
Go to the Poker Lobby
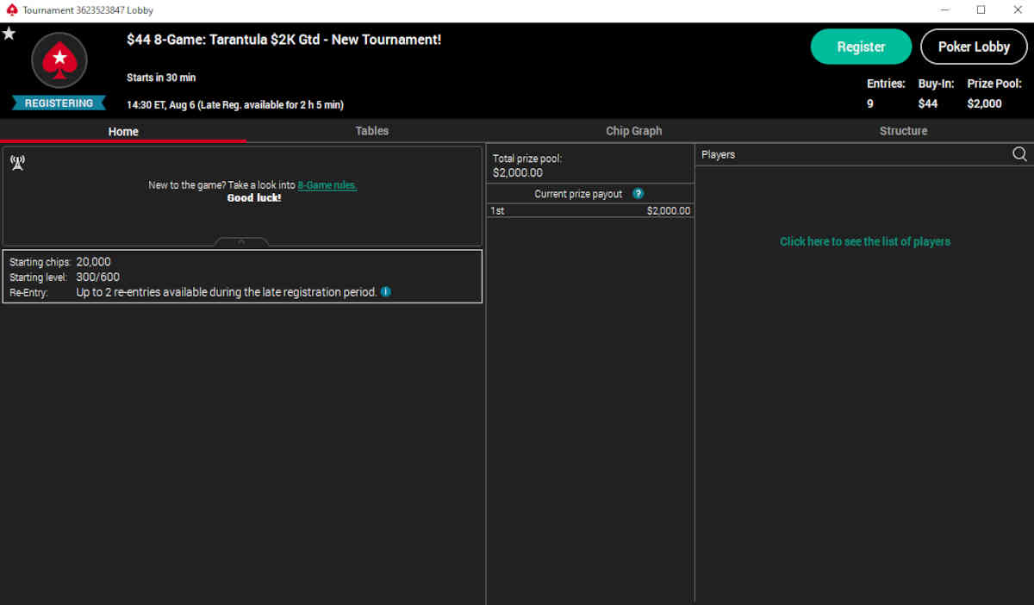point(974,47)
